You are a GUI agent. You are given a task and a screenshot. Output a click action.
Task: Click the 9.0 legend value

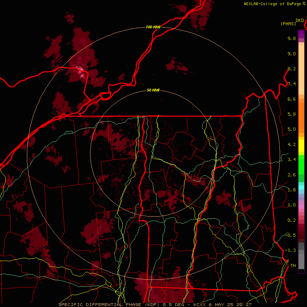[292, 54]
